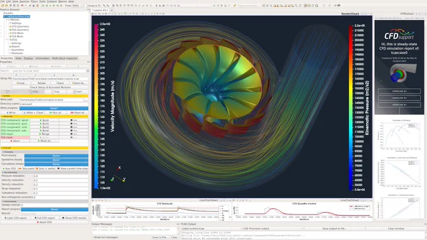Click the Clear window button
The height and width of the screenshot is (240, 427).
[396, 229]
